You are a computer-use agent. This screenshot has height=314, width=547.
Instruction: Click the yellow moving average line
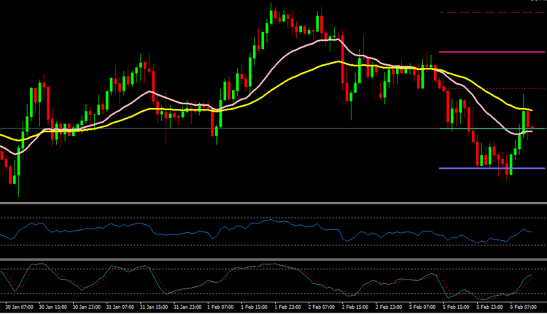point(292,78)
